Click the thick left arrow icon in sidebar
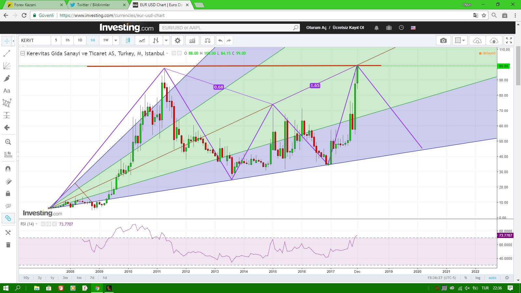Viewport: 521px width, 293px height. coord(7,128)
